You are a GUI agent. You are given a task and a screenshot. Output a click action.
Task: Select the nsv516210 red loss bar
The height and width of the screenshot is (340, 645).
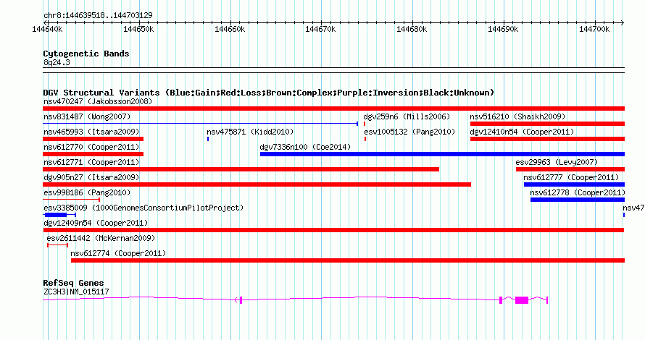(x=547, y=124)
